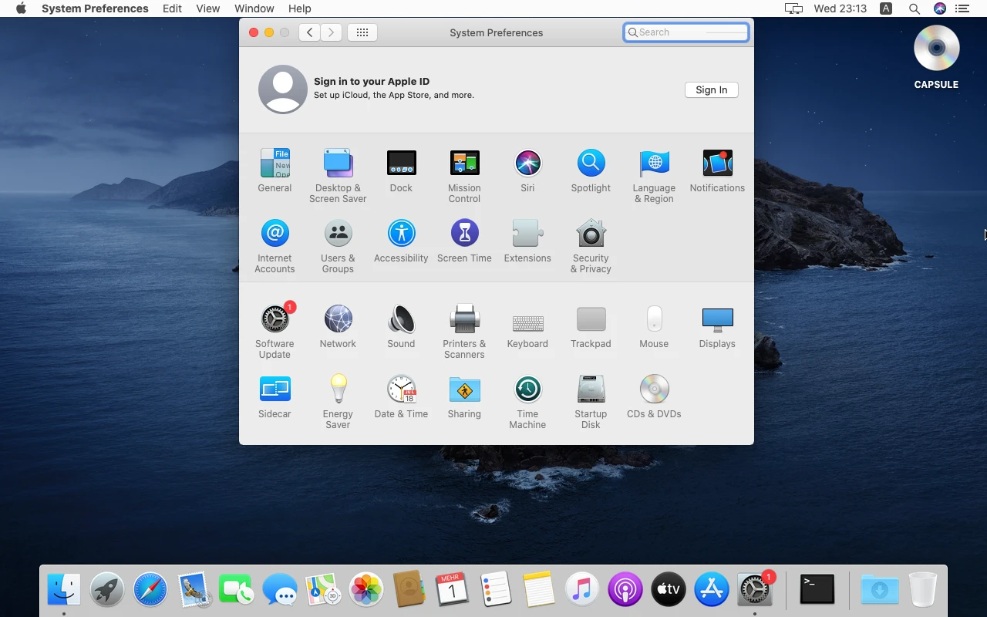Viewport: 987px width, 617px height.
Task: Click the forward arrow in the toolbar
Action: point(332,32)
